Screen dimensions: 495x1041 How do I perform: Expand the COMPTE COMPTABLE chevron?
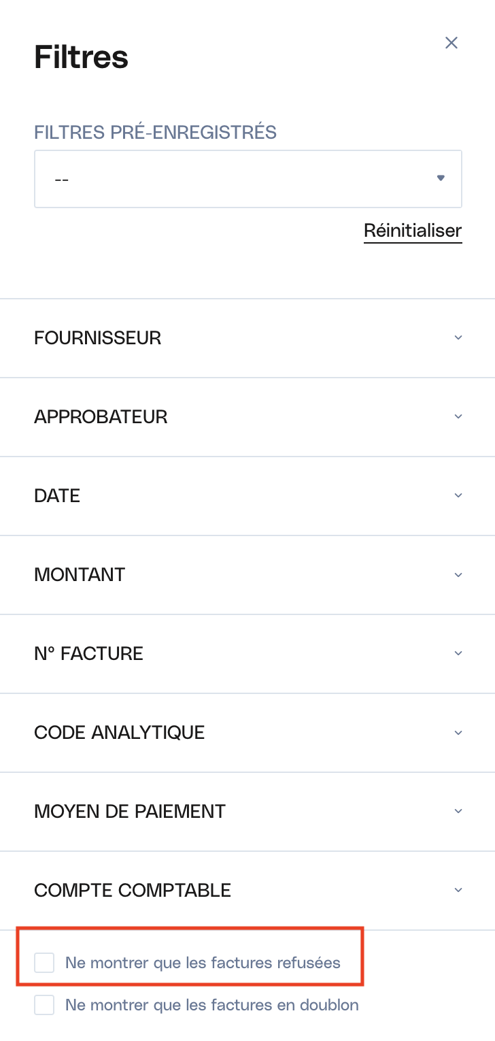[x=458, y=890]
